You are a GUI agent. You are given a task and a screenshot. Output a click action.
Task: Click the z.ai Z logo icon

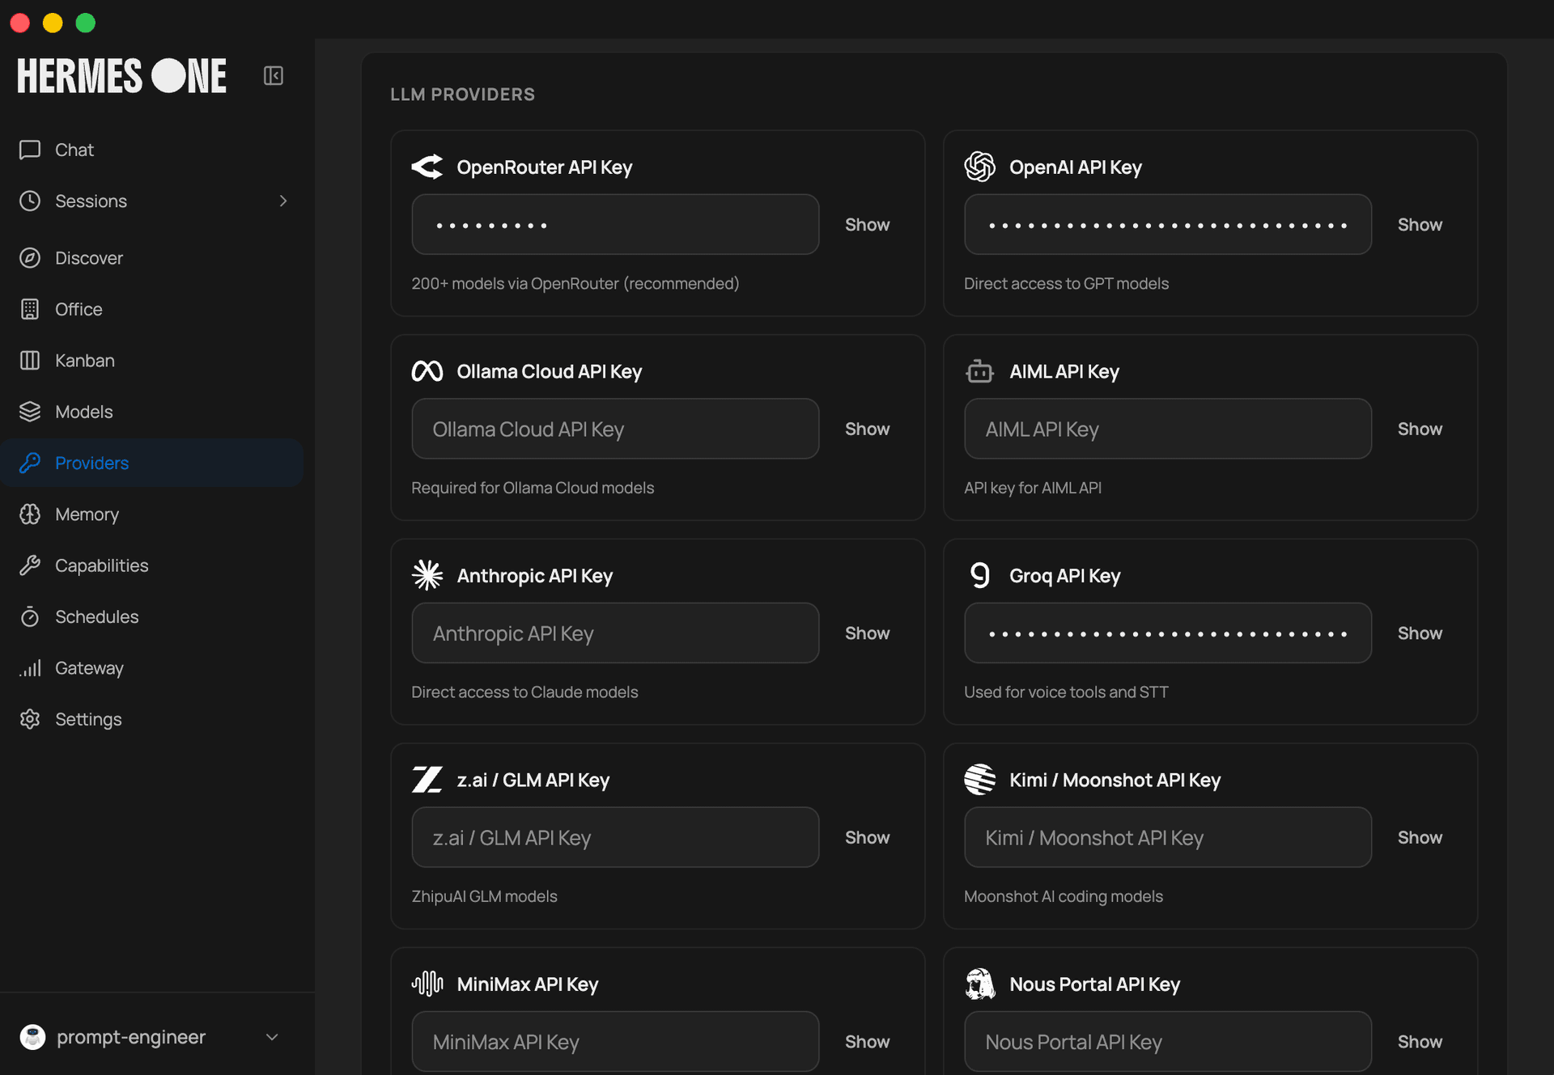coord(427,780)
